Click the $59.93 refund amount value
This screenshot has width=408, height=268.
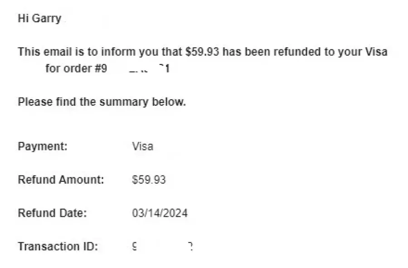coord(149,180)
